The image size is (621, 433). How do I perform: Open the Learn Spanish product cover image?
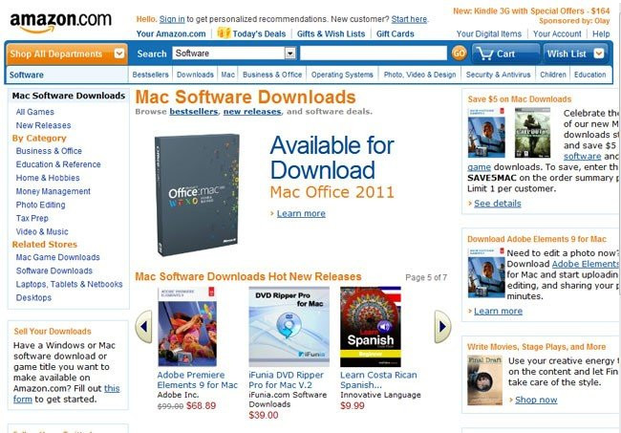tap(371, 327)
